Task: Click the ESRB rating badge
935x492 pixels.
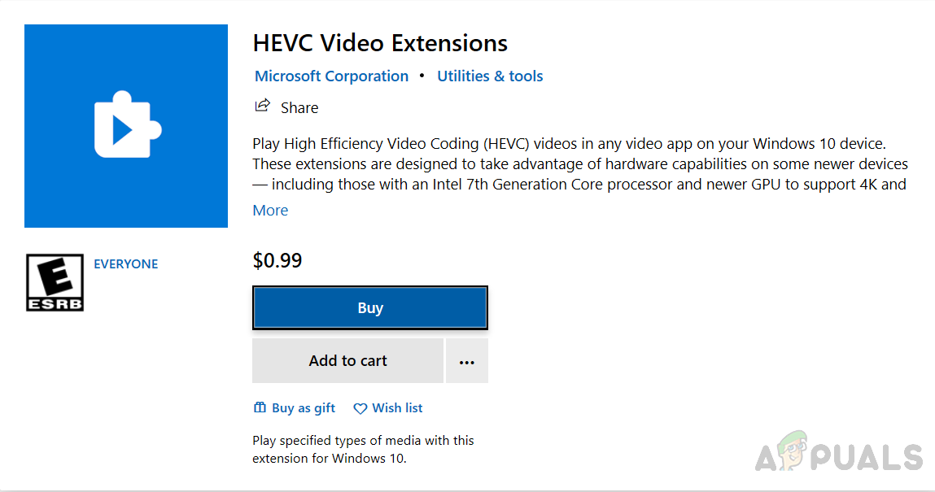Action: click(55, 282)
